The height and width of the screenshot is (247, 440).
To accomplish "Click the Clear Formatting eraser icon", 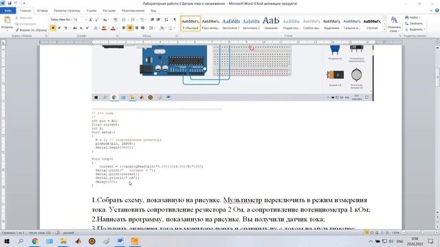I will click(115, 20).
